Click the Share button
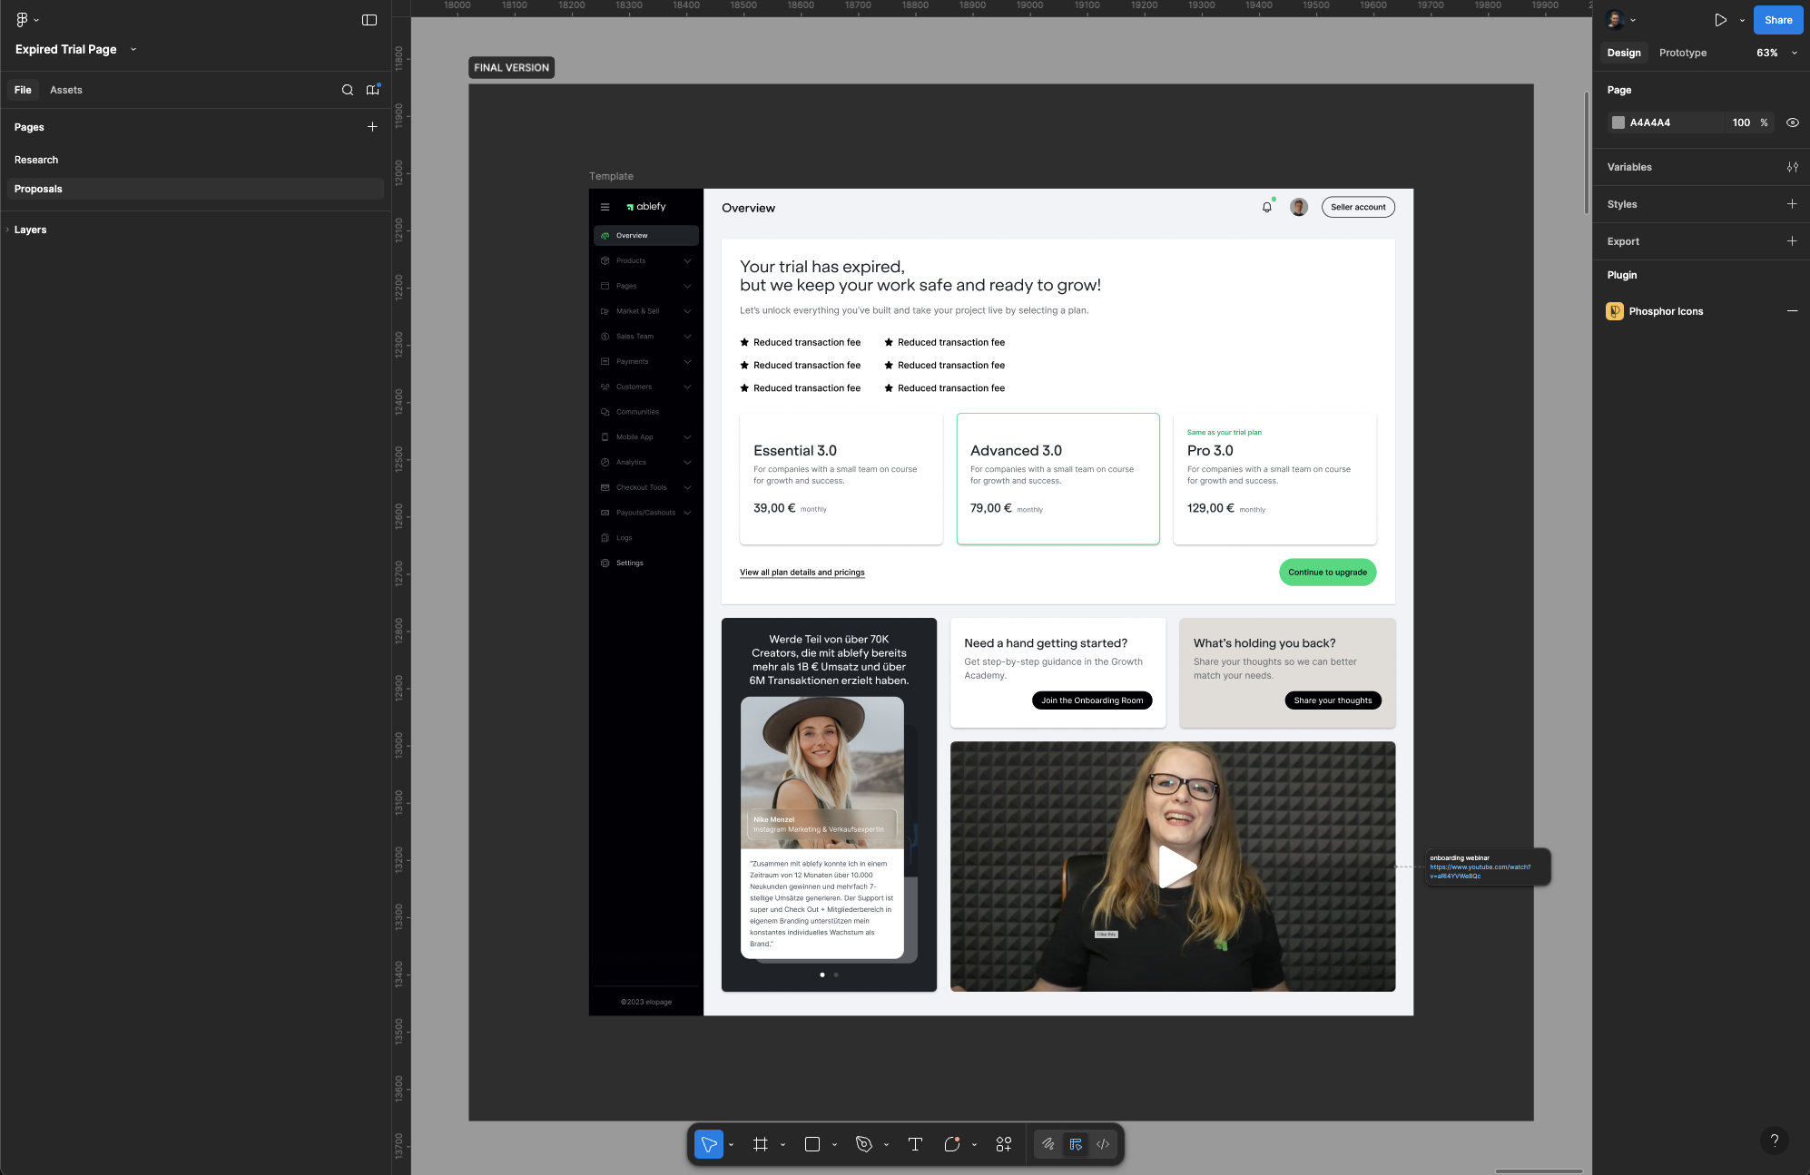 coord(1777,19)
